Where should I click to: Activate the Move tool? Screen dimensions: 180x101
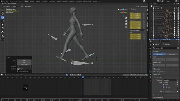(3, 17)
